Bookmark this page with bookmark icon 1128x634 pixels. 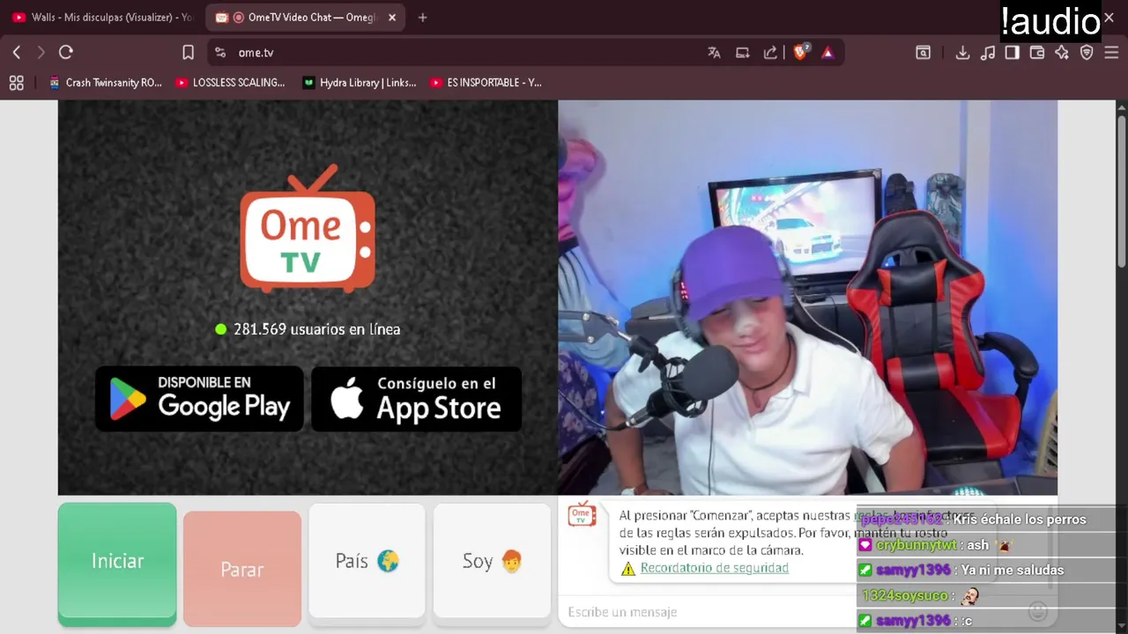click(188, 53)
